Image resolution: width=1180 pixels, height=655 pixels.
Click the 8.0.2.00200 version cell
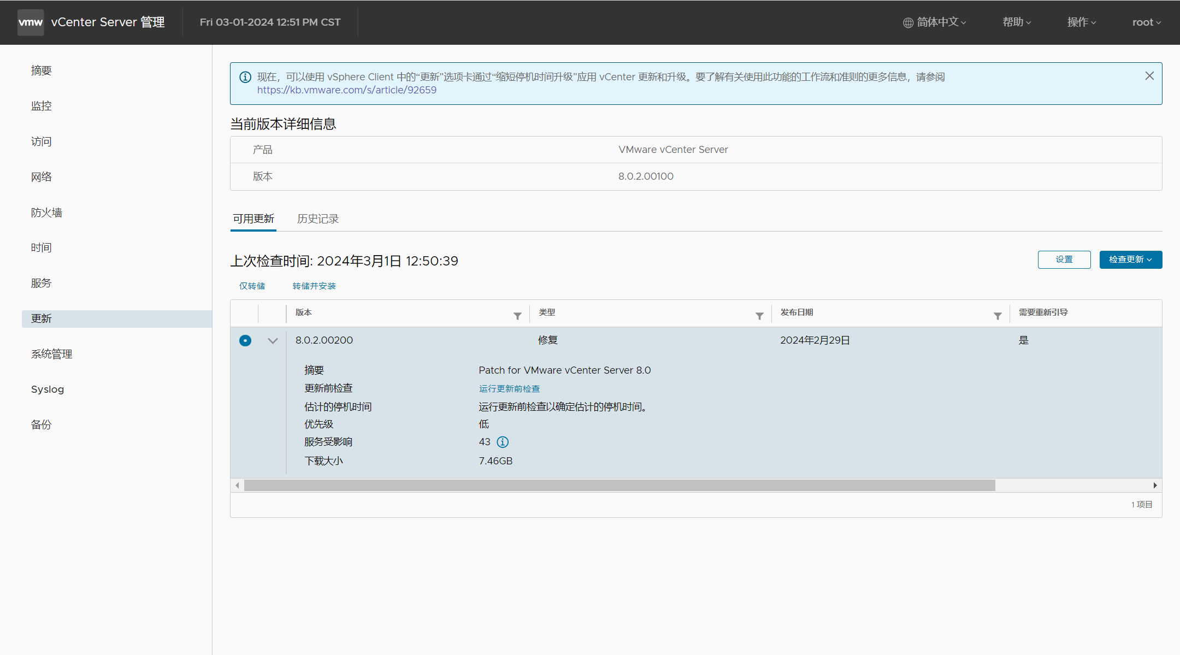[324, 340]
